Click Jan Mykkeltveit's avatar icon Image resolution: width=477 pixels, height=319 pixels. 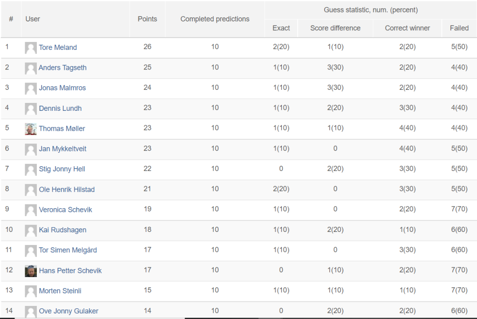[31, 149]
